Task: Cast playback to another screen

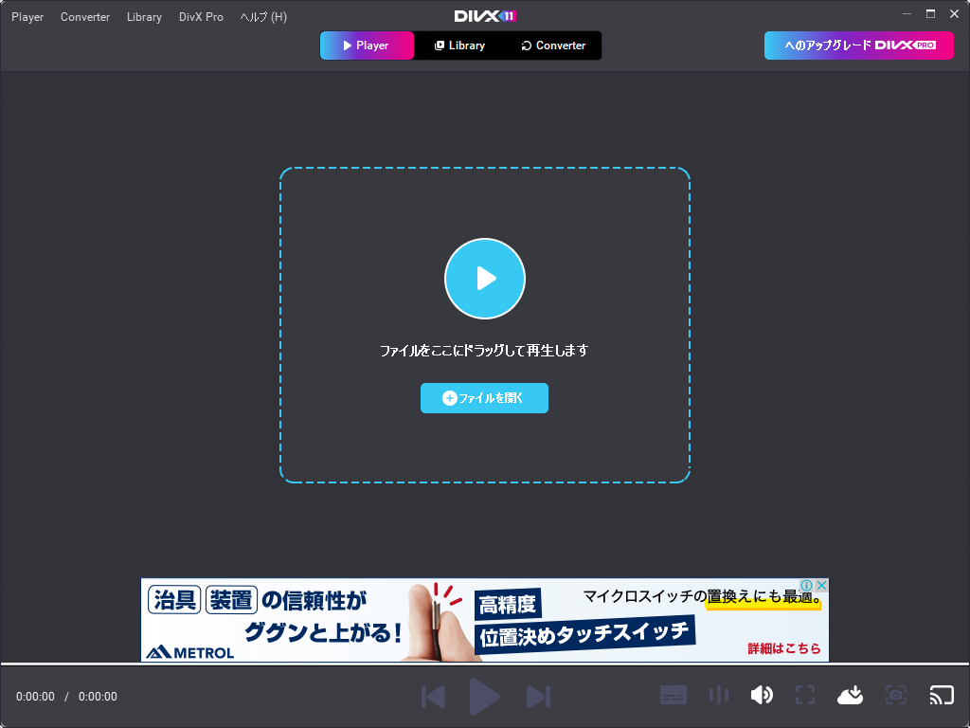Action: click(x=942, y=695)
